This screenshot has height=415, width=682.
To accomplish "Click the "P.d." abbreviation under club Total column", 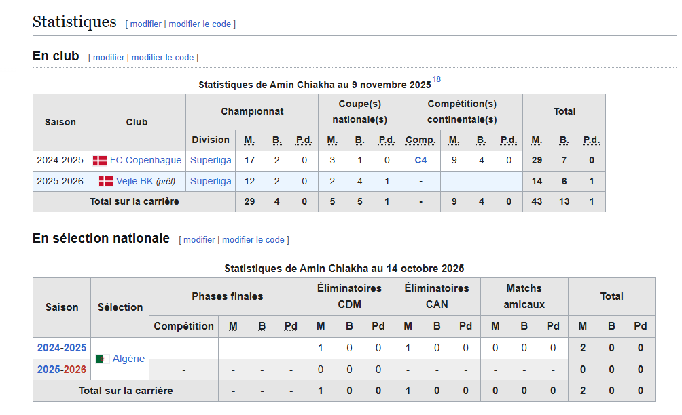I will [592, 140].
